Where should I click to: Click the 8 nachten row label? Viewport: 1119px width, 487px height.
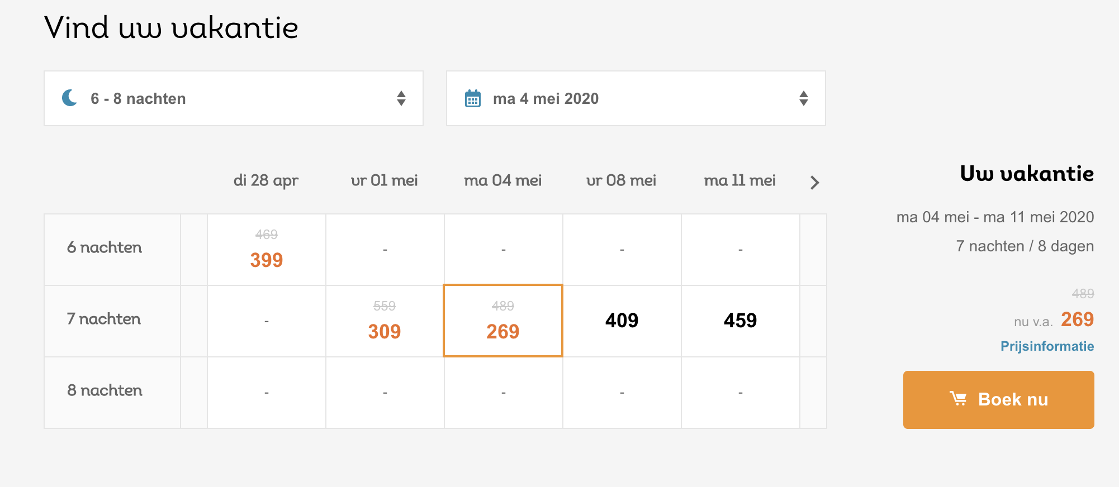(105, 390)
